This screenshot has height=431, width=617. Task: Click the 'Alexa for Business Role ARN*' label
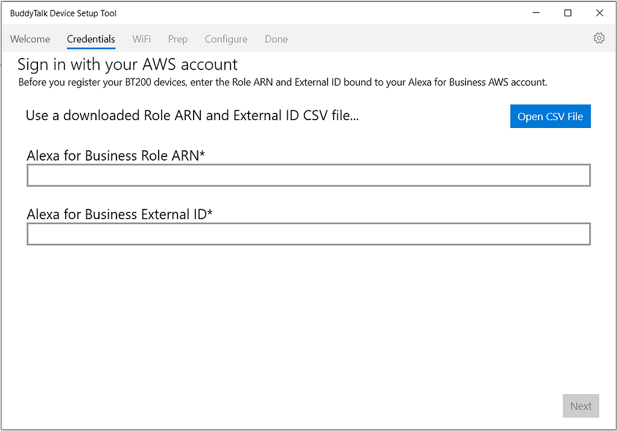[x=116, y=156]
